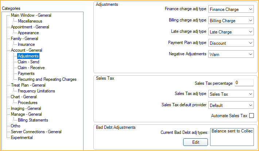Screen dimensions: 259x151
Task: Open Sales Tax default provider dropdown
Action: pyautogui.click(x=231, y=106)
